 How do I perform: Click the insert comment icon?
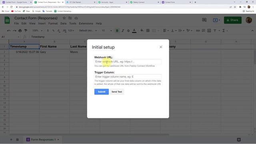204,30
